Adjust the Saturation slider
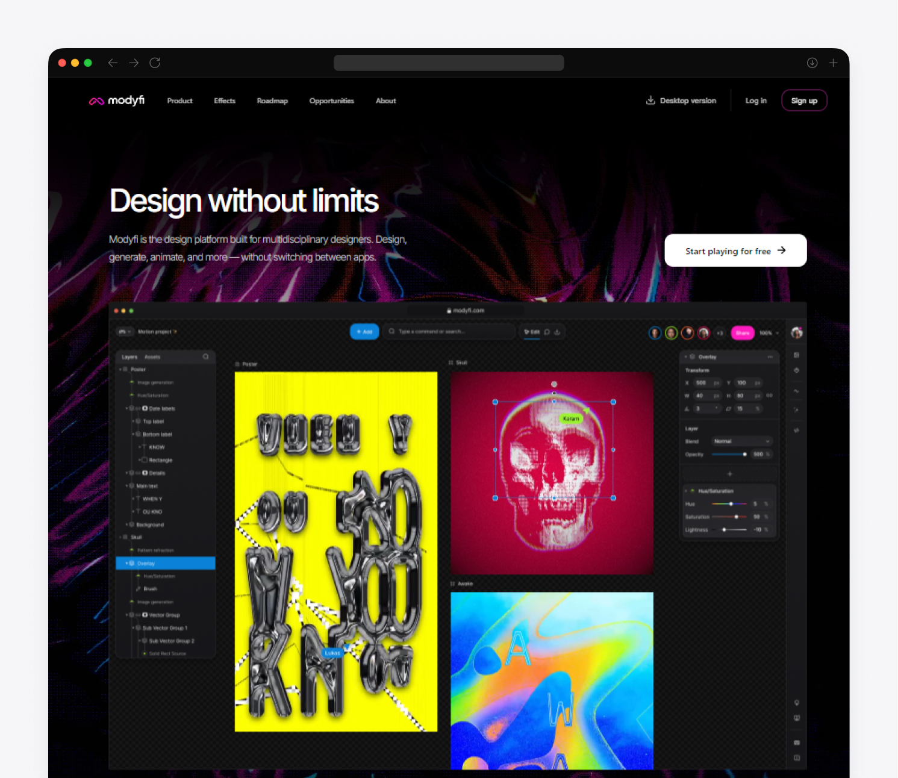 coord(729,517)
